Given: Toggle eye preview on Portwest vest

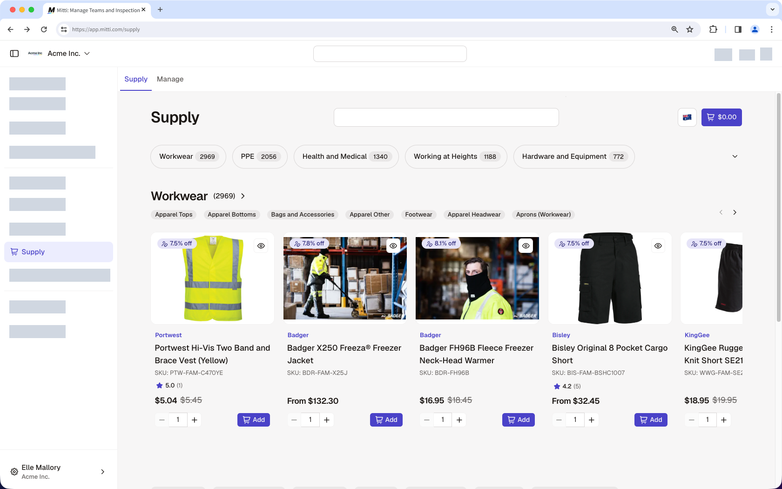Looking at the screenshot, I should 261,246.
